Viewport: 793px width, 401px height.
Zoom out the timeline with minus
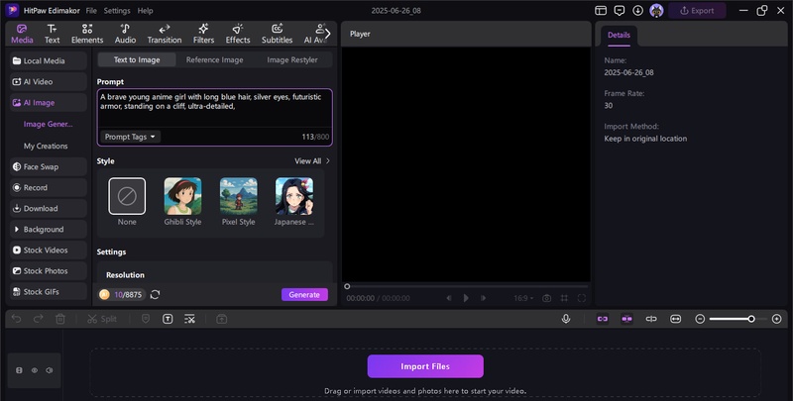tap(700, 319)
